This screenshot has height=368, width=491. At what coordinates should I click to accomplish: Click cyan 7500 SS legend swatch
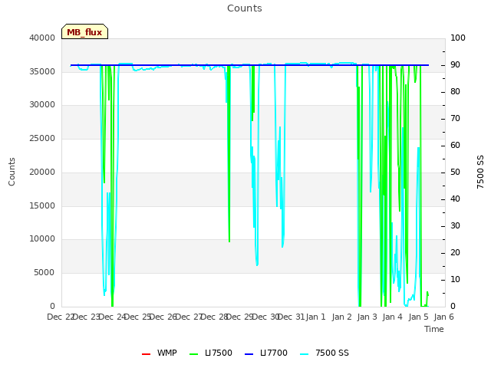tap(305, 354)
